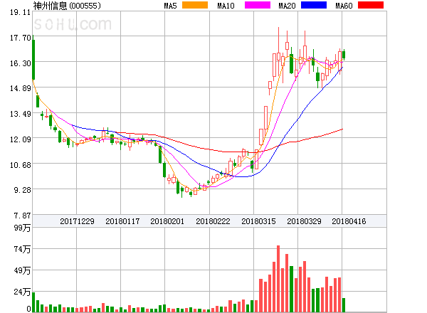Click the 14.89 price axis label
This screenshot has height=313, width=427.
20,88
